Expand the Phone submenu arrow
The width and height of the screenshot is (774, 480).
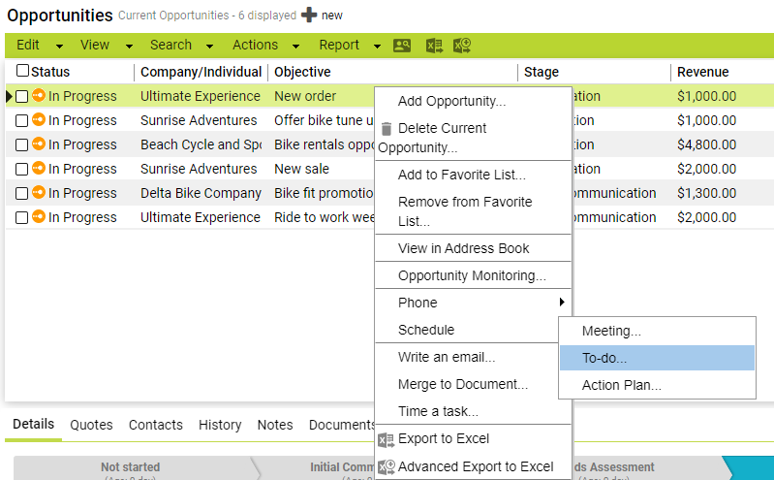562,302
